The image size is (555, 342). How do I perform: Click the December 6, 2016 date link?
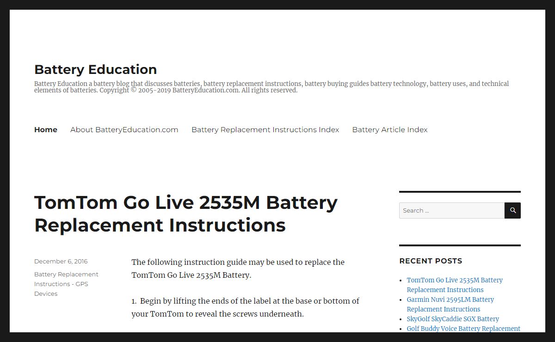[61, 262]
